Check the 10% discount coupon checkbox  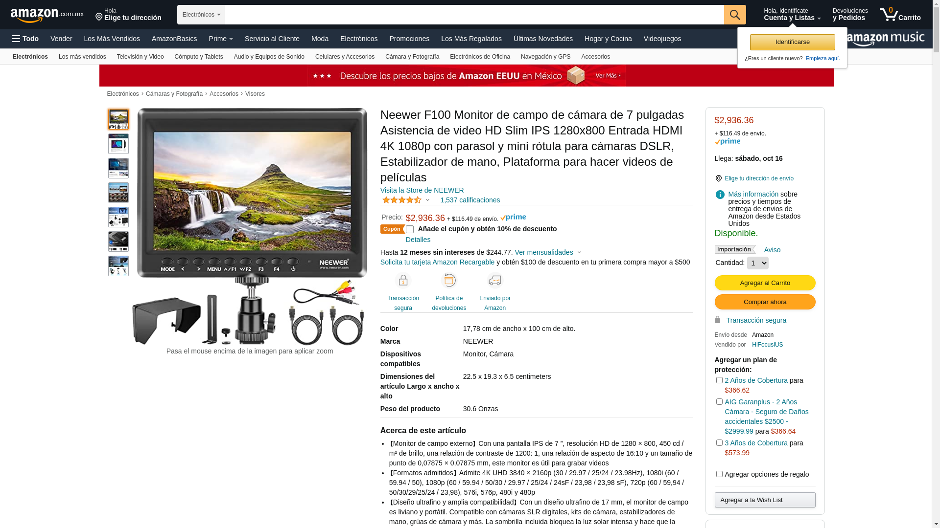coord(410,229)
